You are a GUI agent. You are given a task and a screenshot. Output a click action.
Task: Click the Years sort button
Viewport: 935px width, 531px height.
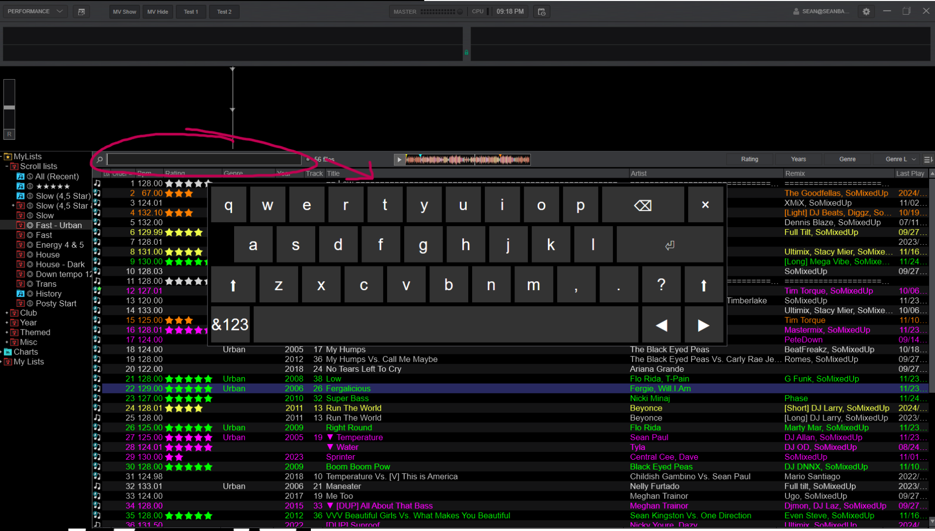point(798,159)
